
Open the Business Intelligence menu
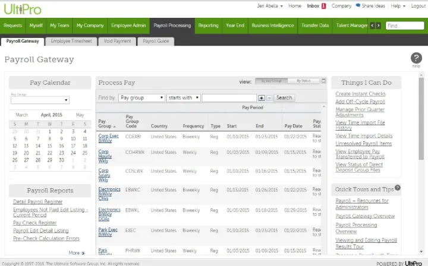[273, 26]
